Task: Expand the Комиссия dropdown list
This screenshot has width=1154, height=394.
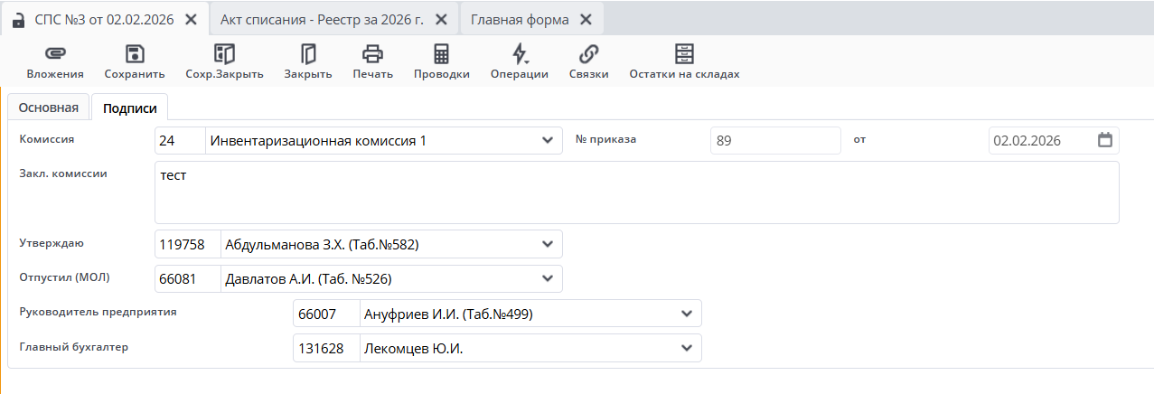Action: (x=547, y=141)
